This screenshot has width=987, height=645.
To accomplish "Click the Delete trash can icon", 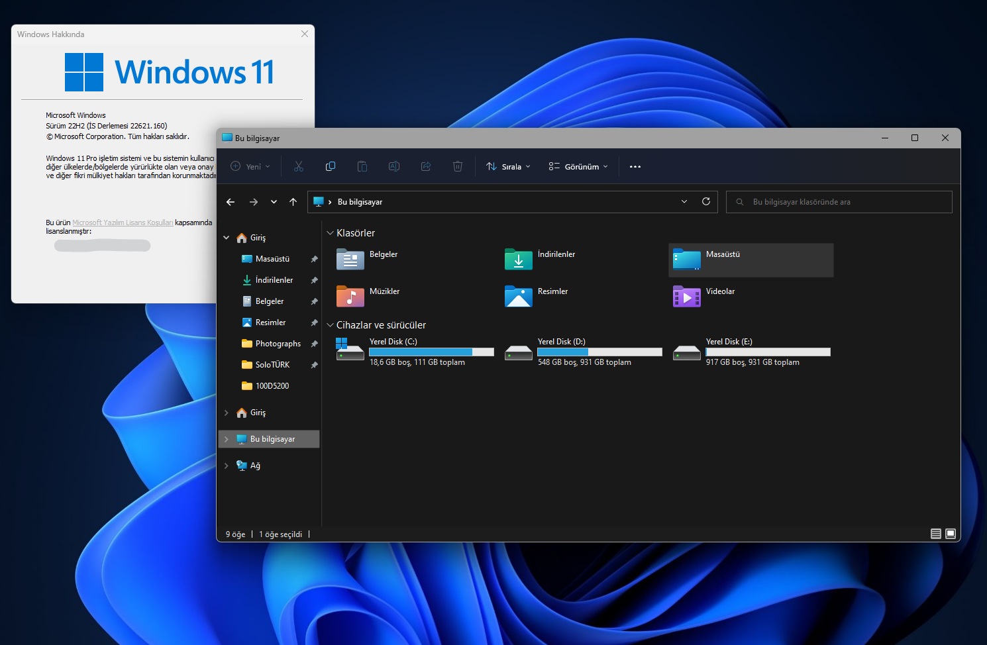I will (x=458, y=166).
